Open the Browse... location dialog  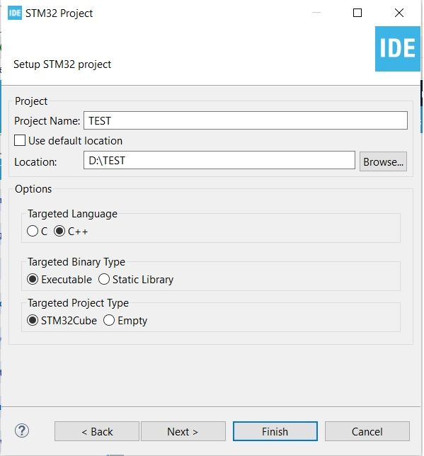pos(383,161)
